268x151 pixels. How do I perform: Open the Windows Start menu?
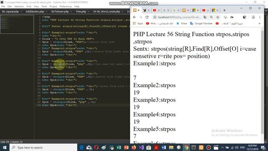click(x=5, y=147)
